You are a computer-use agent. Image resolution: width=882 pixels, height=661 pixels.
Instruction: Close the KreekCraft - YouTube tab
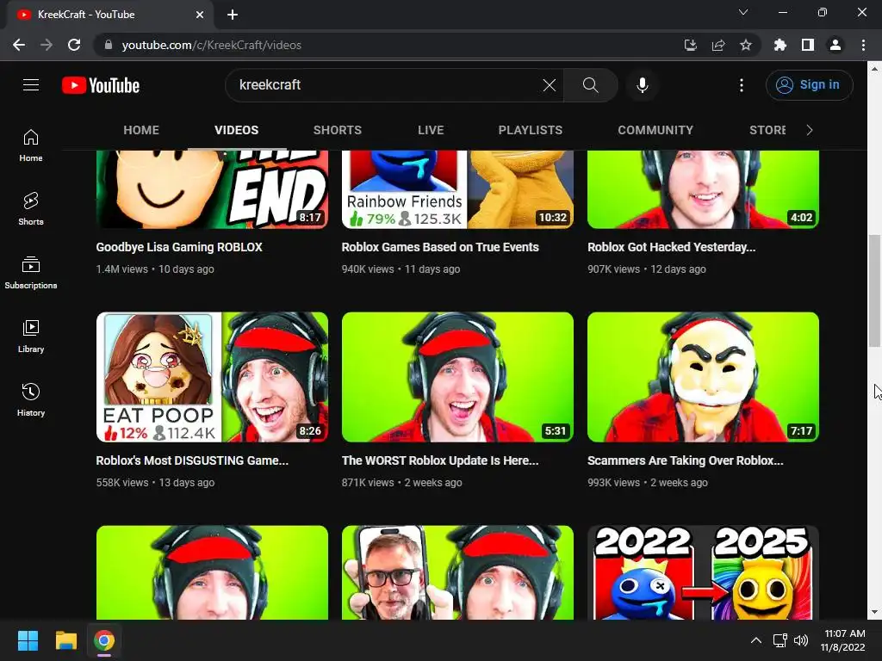pos(200,15)
